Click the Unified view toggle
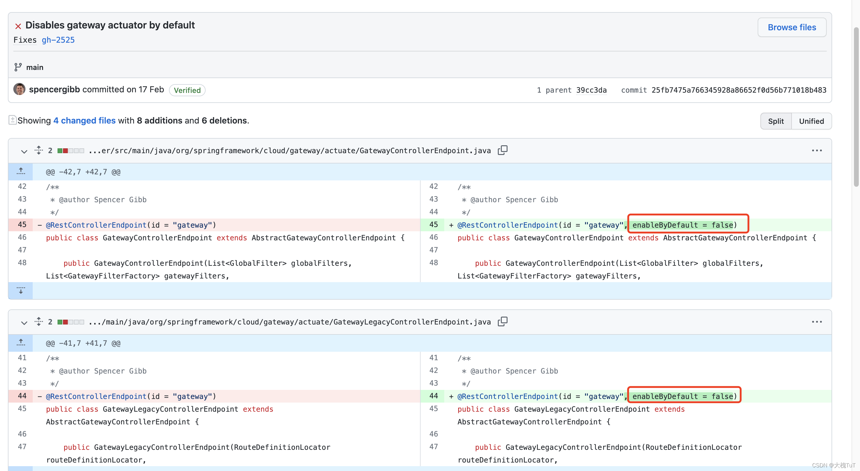The height and width of the screenshot is (471, 860). coord(812,121)
